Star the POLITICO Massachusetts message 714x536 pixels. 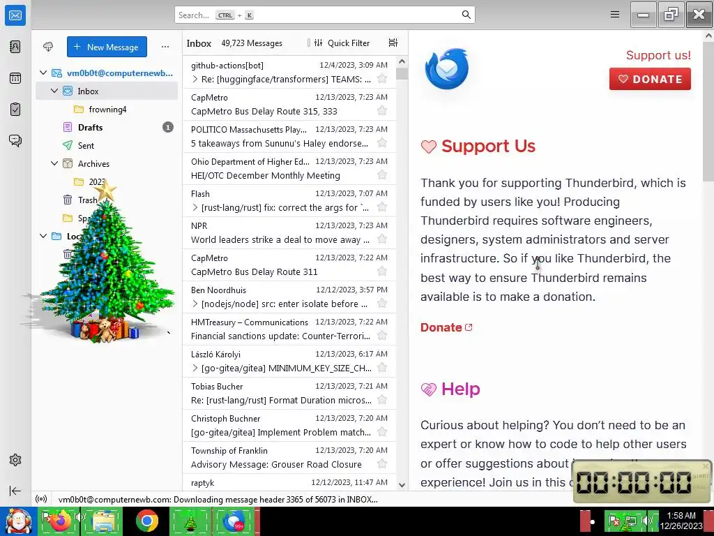382,143
